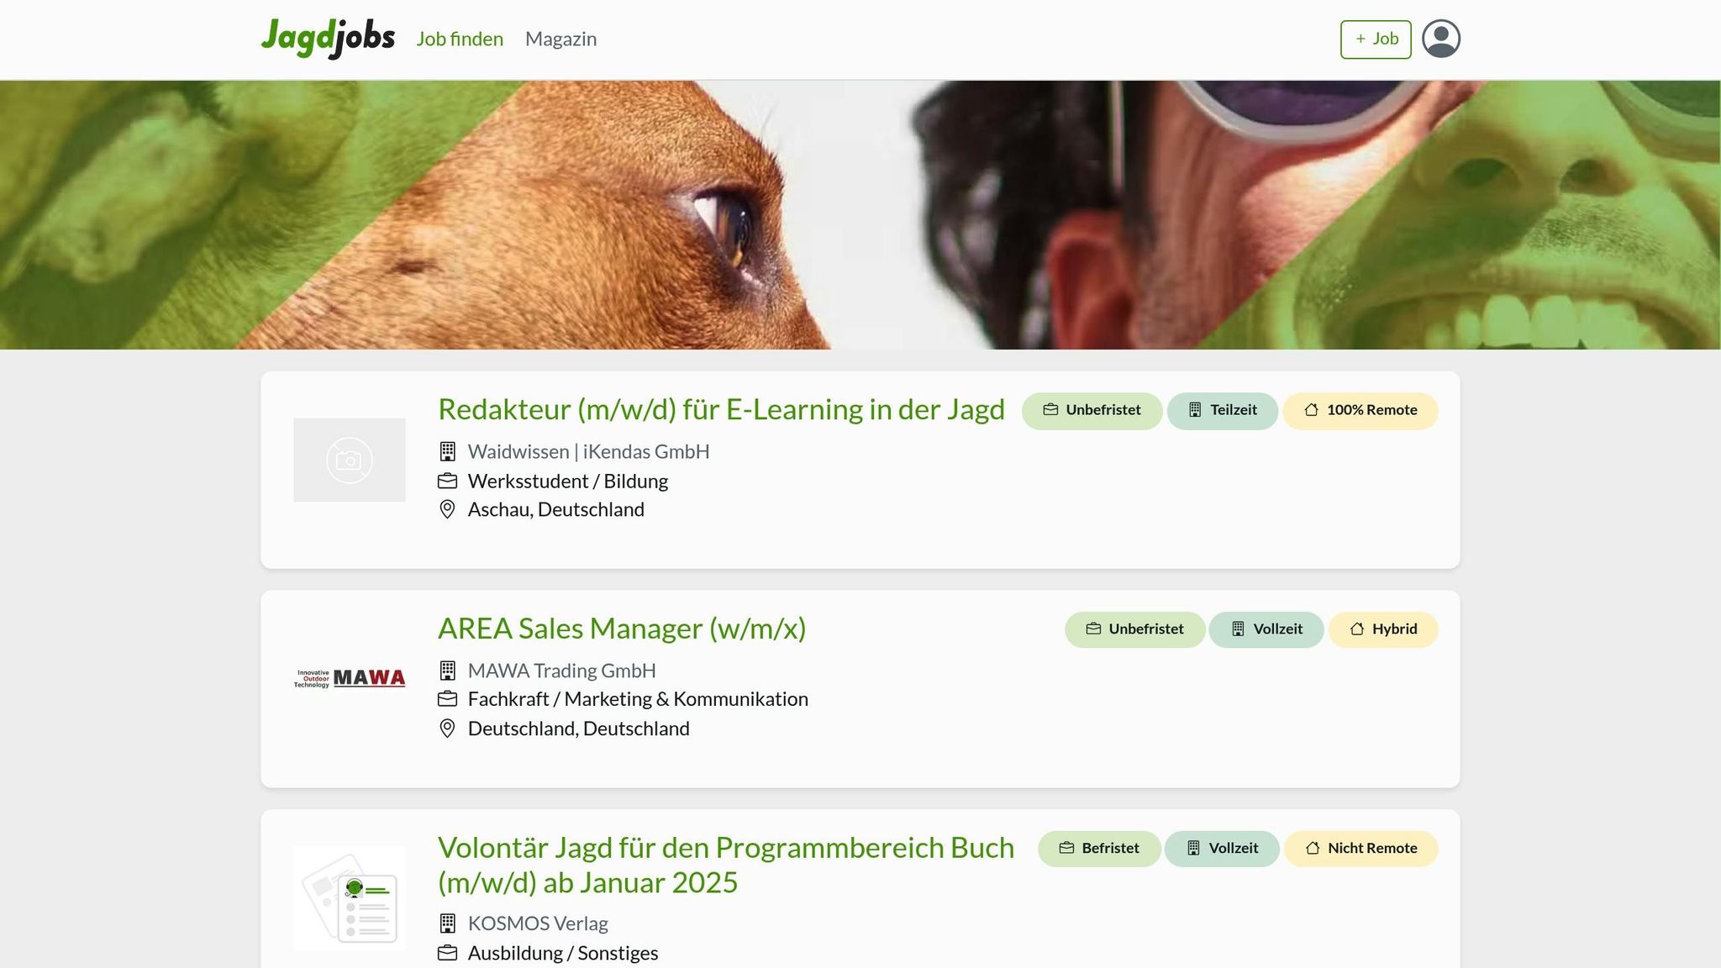This screenshot has height=968, width=1721.
Task: Click the Befristet tag on KOSMOS job
Action: 1098,849
